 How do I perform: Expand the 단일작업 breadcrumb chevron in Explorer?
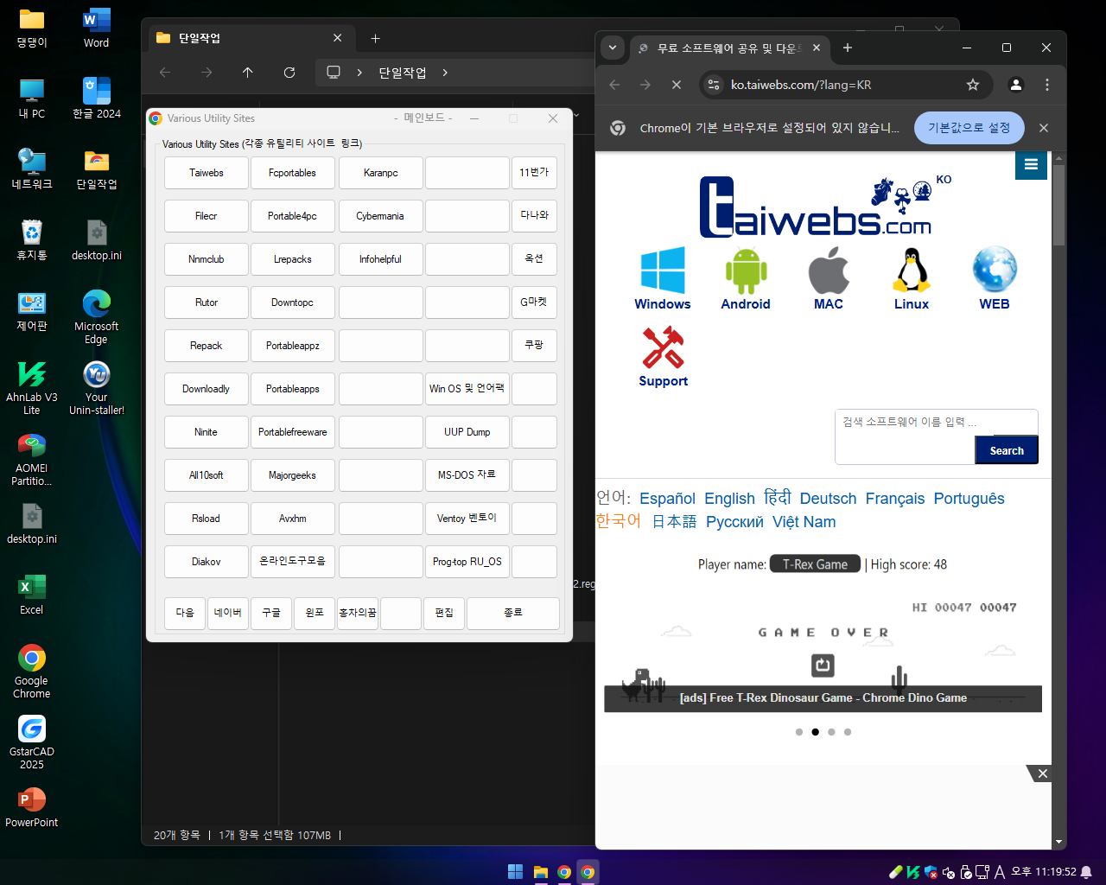click(445, 73)
